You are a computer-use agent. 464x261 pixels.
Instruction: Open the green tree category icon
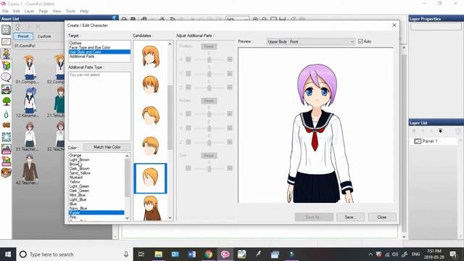(6, 101)
